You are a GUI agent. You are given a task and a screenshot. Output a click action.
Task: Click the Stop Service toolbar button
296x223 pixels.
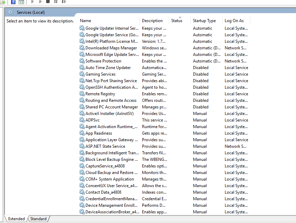[x=48, y=1]
